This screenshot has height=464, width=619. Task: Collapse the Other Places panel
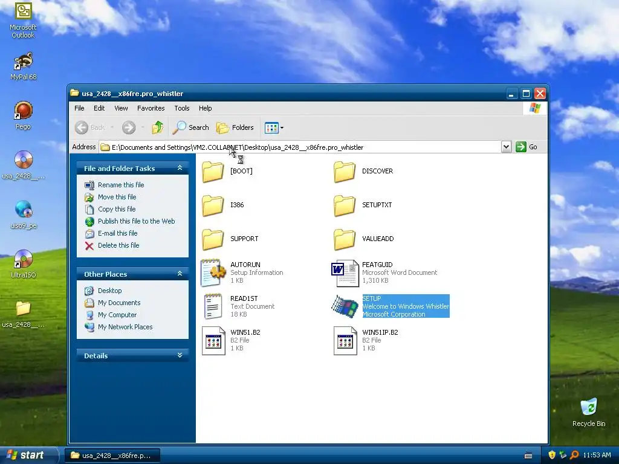pyautogui.click(x=180, y=274)
